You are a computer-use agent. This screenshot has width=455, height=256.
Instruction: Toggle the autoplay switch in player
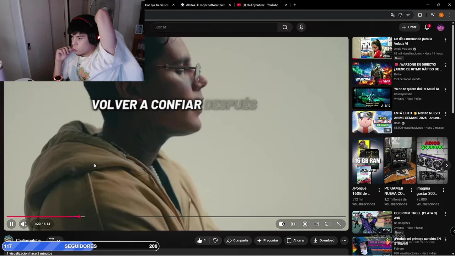282,224
